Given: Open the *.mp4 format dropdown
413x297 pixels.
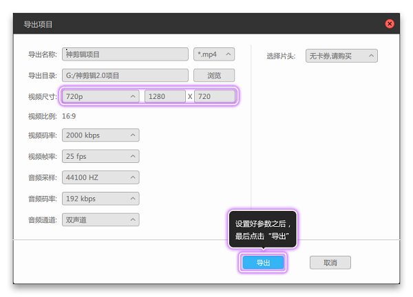Looking at the screenshot, I should click(215, 54).
